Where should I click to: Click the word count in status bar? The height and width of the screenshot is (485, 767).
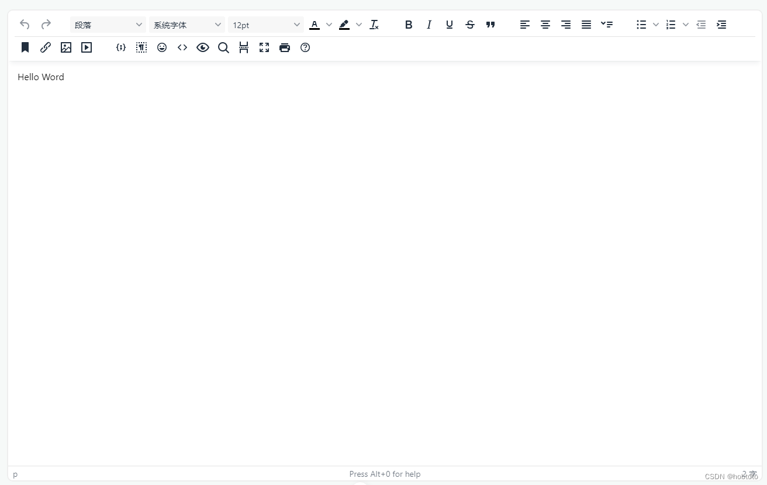tap(749, 473)
